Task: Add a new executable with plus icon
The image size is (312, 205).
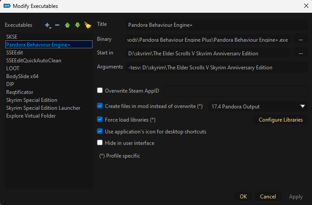Action: coord(48,25)
